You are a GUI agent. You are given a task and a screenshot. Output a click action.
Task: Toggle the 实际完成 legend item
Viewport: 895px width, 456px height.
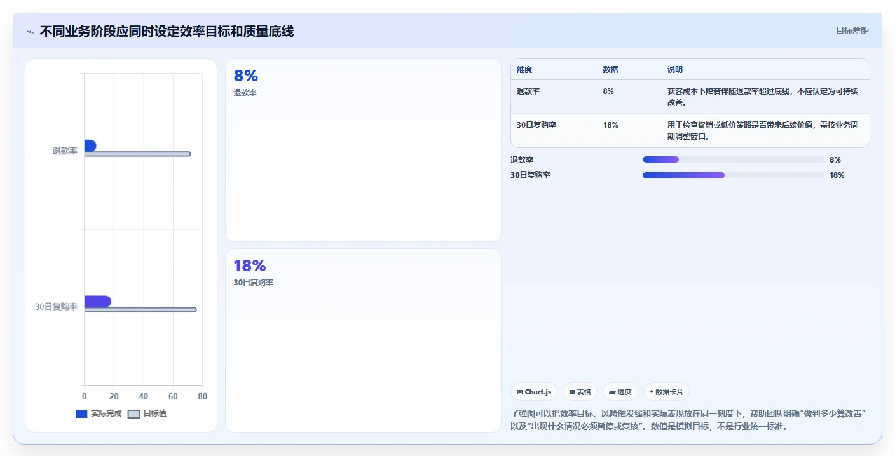99,413
